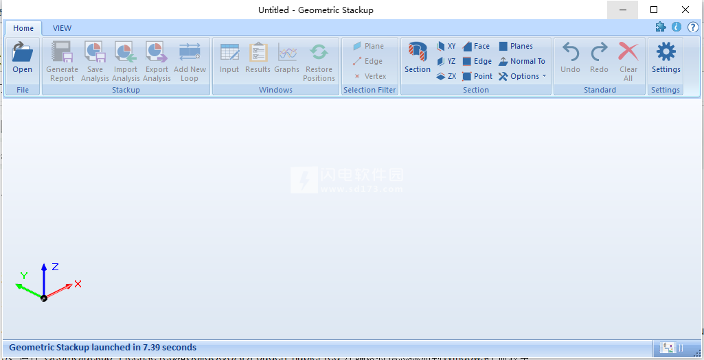This screenshot has height=360, width=704.
Task: Click the blue info icon
Action: pos(677,27)
